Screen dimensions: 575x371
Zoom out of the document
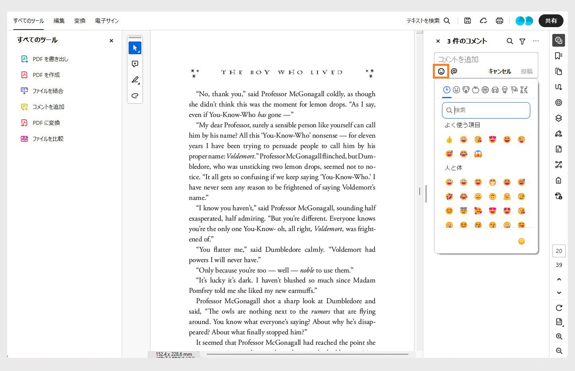coord(559,351)
